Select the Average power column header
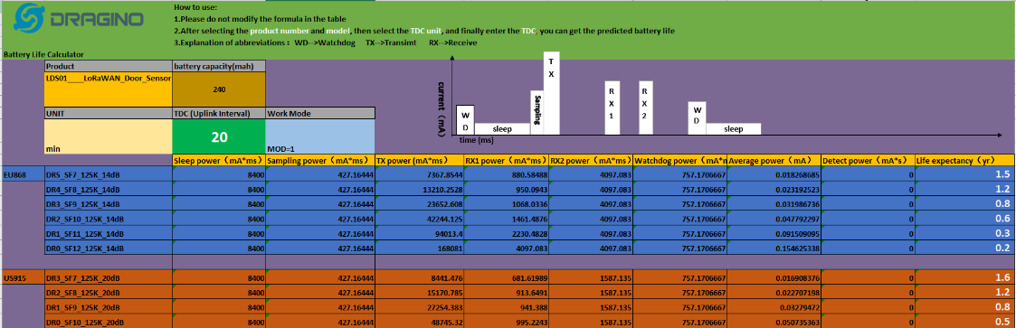Image resolution: width=1016 pixels, height=328 pixels. coord(774,161)
